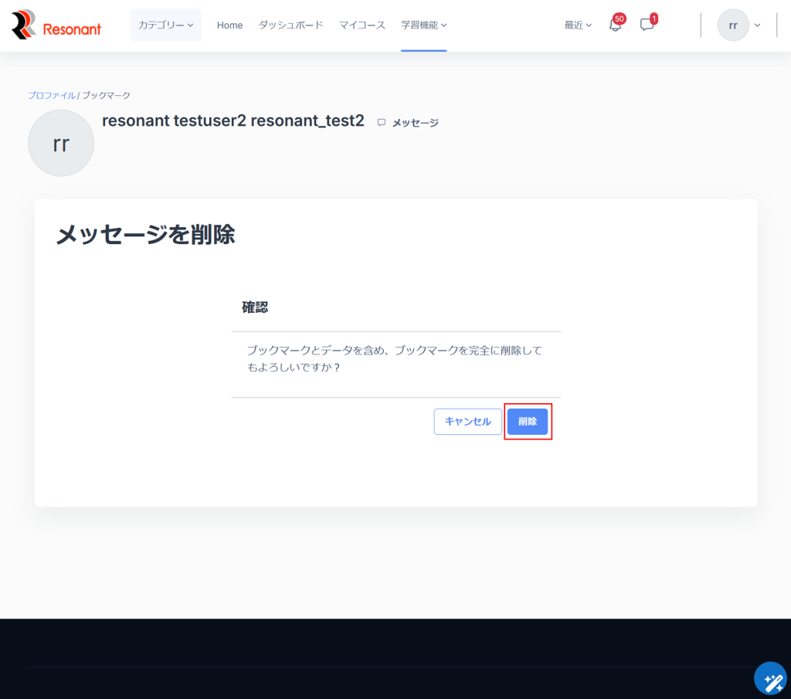Open ダッシュボード from the navigation bar
Viewport: 791px width, 699px height.
click(x=290, y=25)
